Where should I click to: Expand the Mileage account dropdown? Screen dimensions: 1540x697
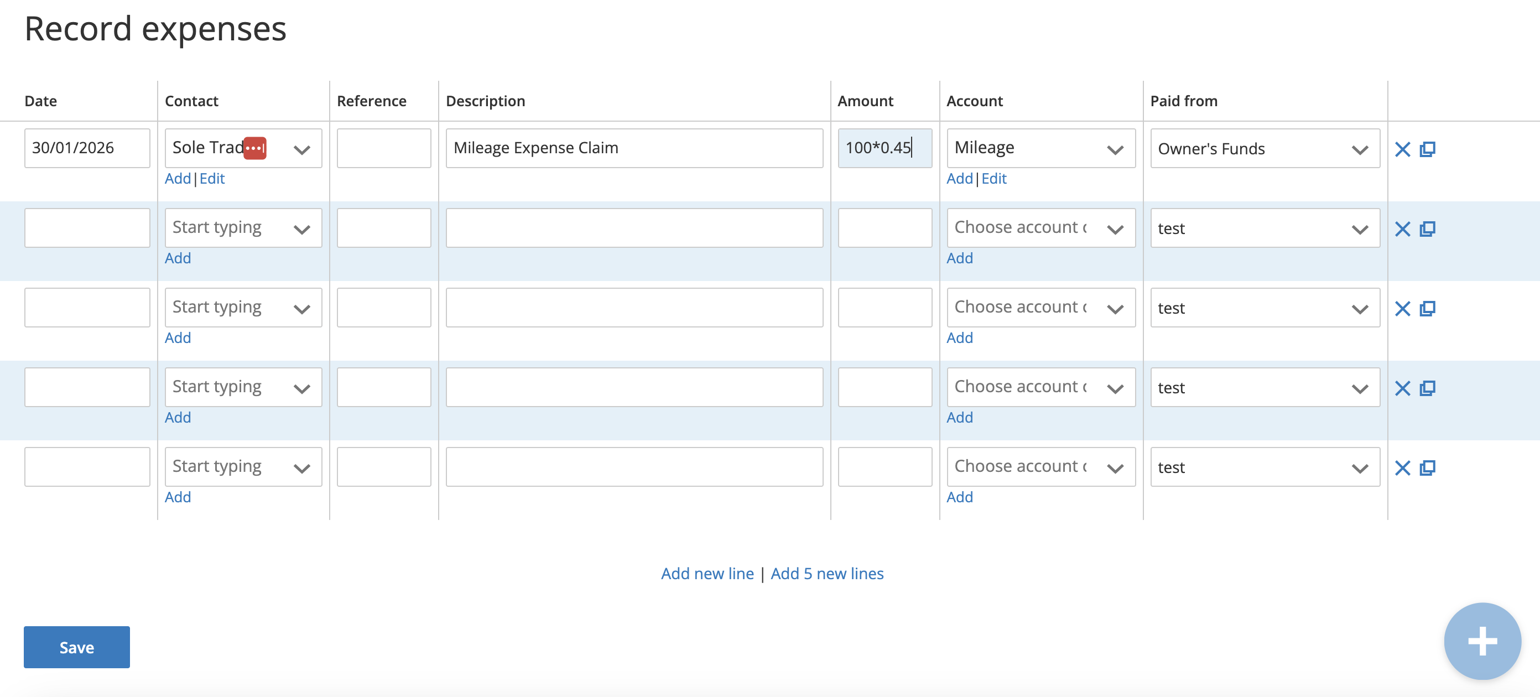[x=1115, y=149]
